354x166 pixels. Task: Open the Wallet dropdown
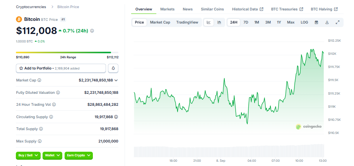click(x=52, y=156)
